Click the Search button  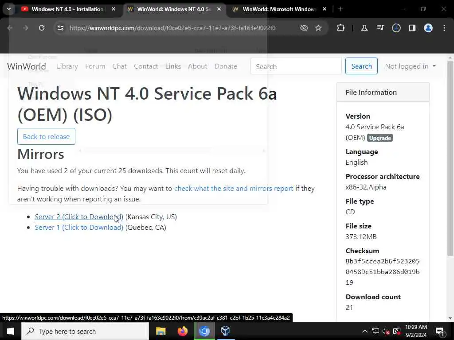click(x=361, y=66)
